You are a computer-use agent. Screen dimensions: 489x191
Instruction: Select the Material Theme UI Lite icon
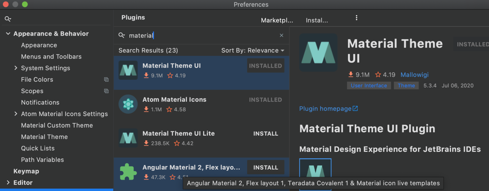click(x=128, y=138)
